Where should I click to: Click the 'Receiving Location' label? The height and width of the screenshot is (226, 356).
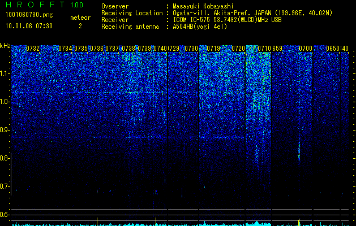coord(132,13)
